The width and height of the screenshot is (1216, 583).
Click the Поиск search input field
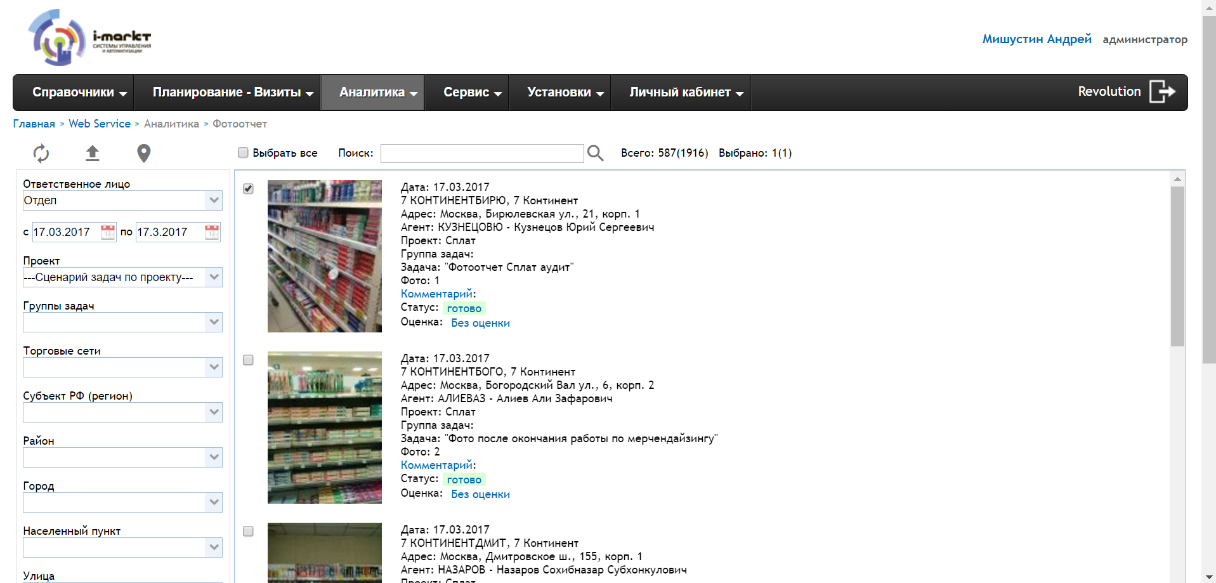point(482,154)
